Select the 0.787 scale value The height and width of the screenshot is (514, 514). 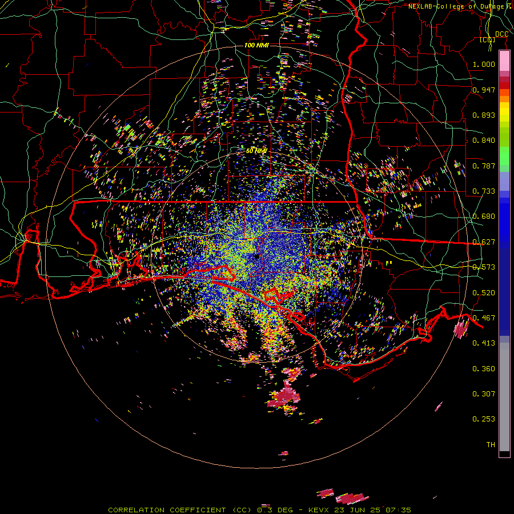484,166
